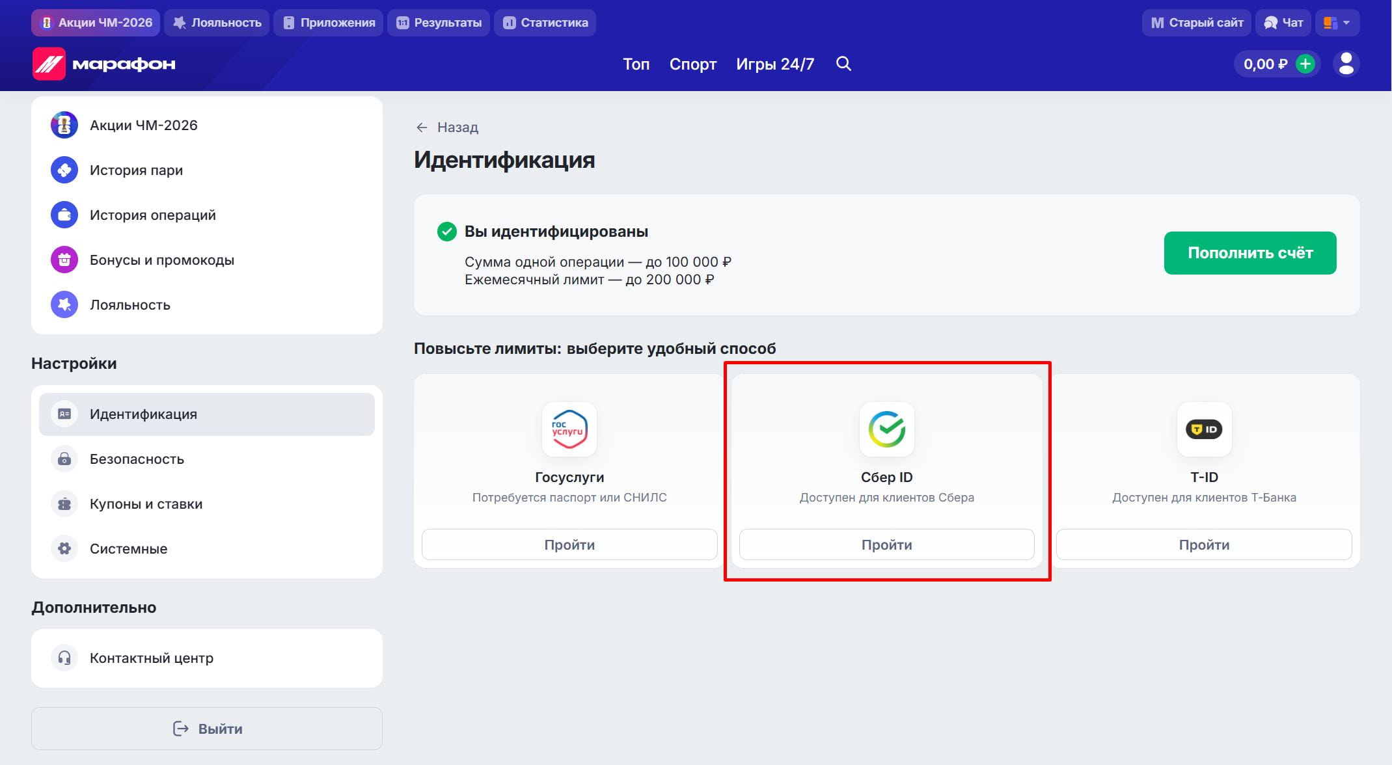Screen dimensions: 1392x765
Task: Go to the Спорт section
Action: 693,64
